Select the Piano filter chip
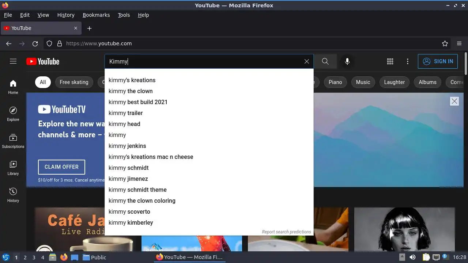Viewport: 468px width, 263px height. (x=335, y=82)
